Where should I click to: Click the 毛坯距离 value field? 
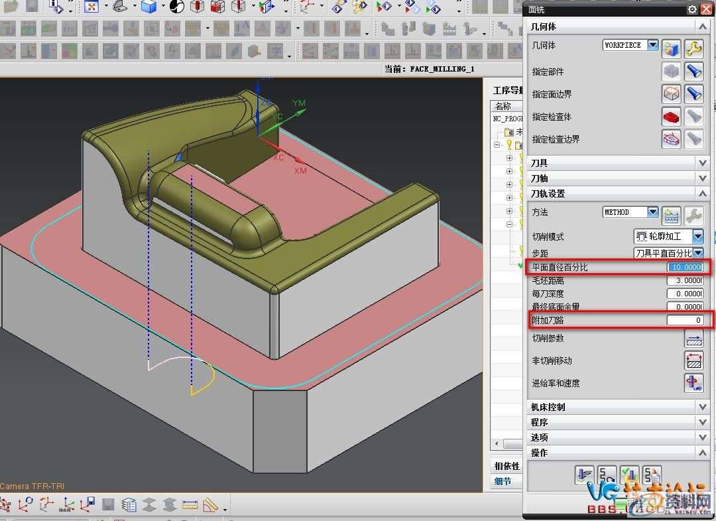(685, 280)
